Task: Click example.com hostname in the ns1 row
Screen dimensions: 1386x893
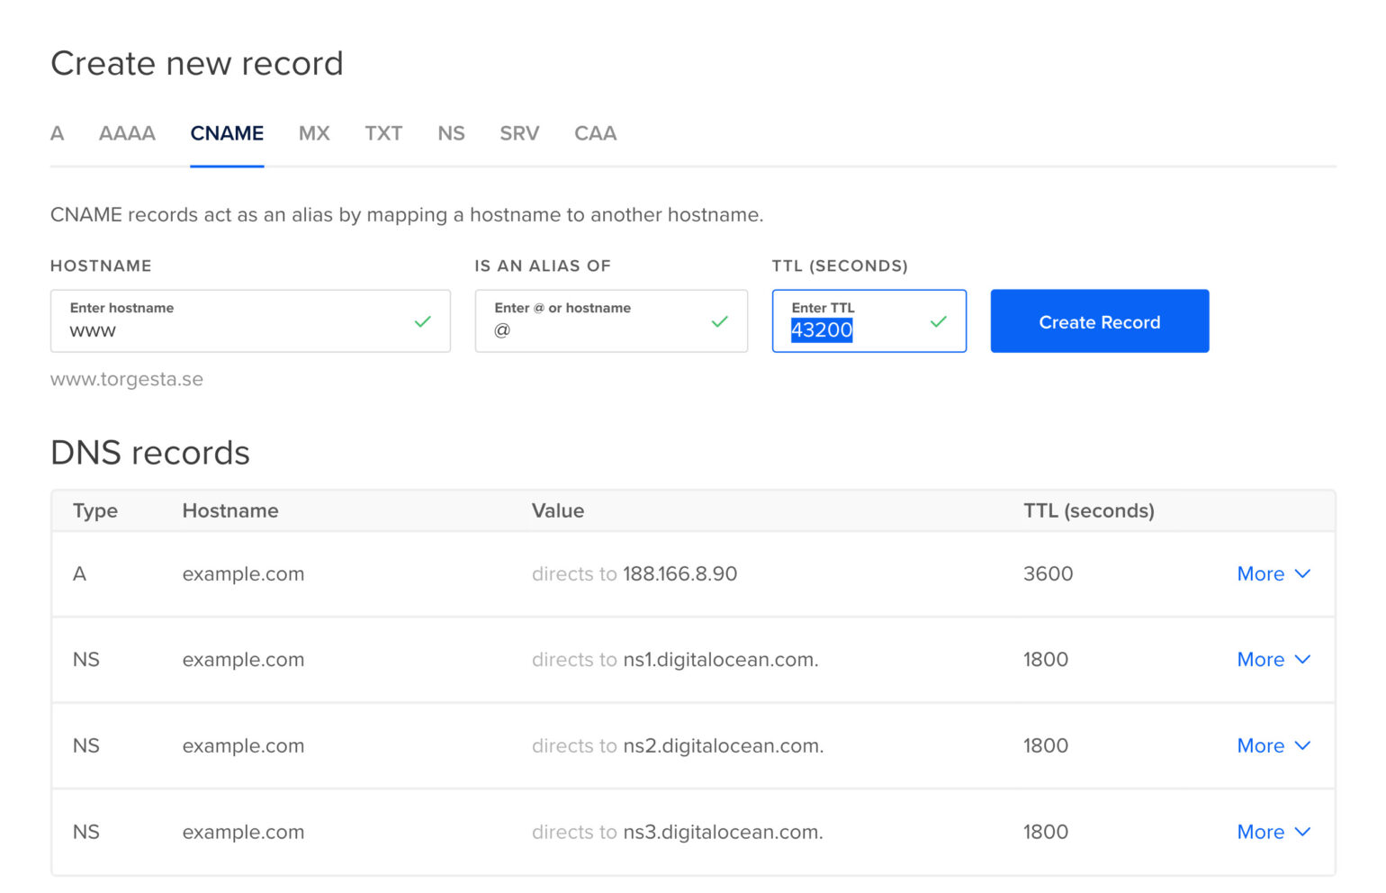Action: [243, 660]
